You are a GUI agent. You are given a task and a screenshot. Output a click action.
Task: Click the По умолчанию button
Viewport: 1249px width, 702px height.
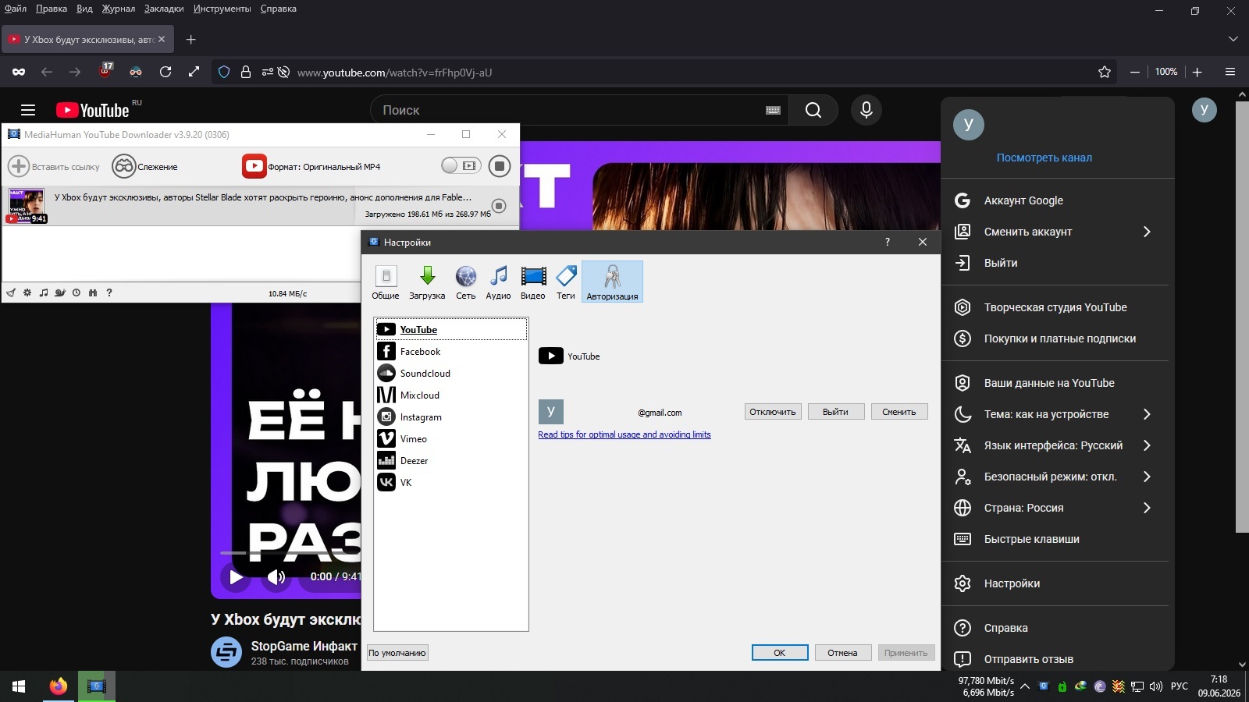[x=397, y=653]
